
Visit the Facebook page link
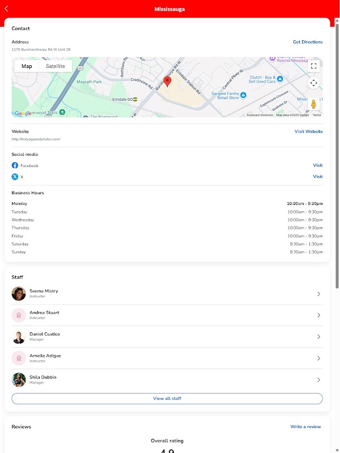tap(318, 165)
